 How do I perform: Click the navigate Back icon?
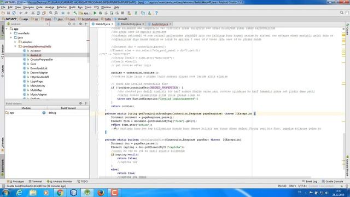pyautogui.click(x=63, y=13)
